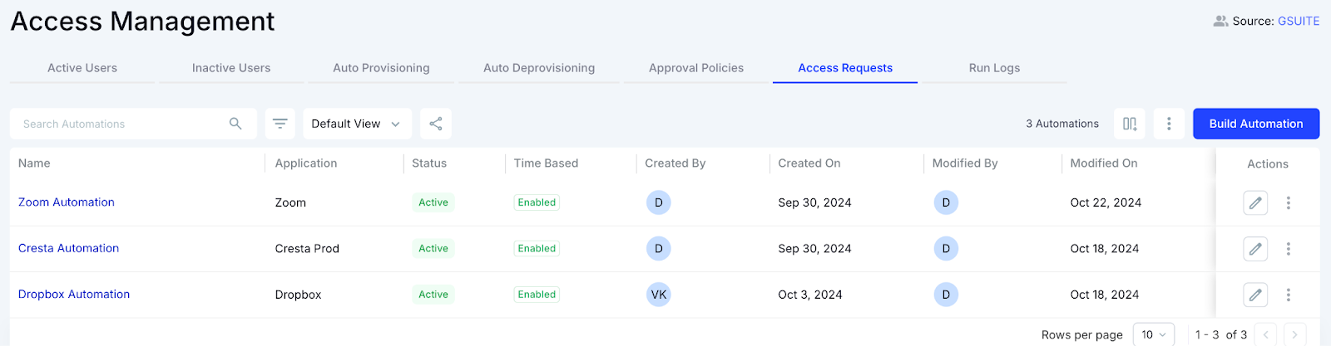Edit the Zoom Automation row

pyautogui.click(x=1255, y=202)
